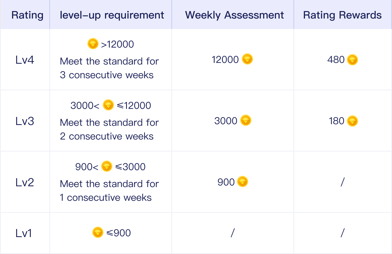
Task: Click the Lv3 rating label
Action: (25, 121)
